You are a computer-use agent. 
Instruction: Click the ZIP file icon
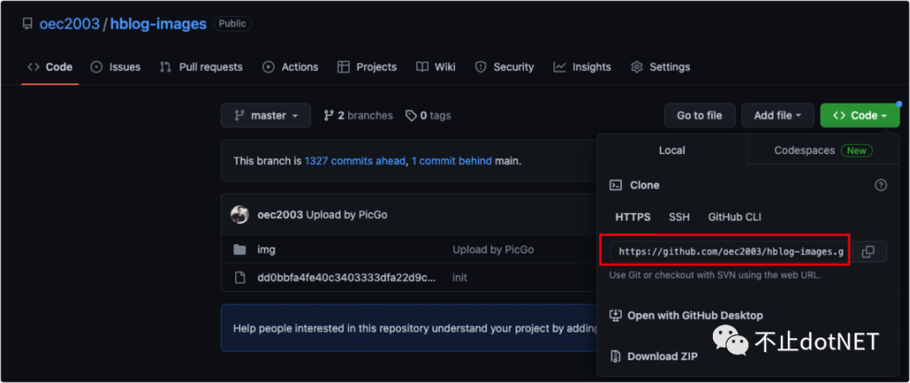[x=616, y=356]
